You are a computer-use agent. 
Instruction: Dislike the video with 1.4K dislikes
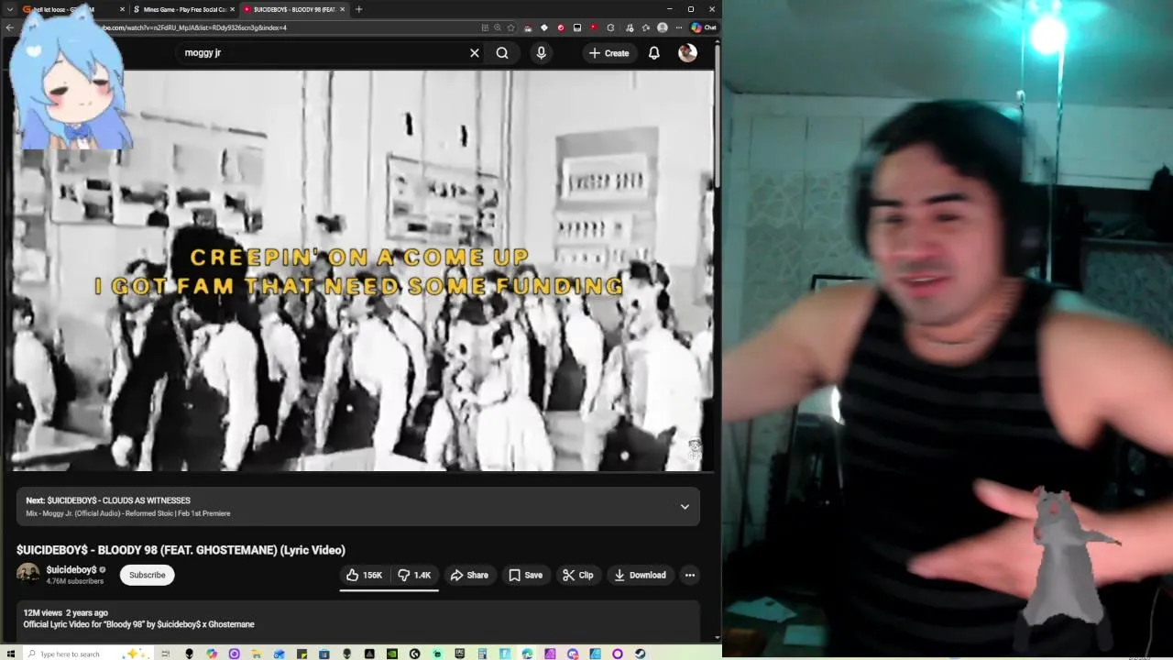414,575
